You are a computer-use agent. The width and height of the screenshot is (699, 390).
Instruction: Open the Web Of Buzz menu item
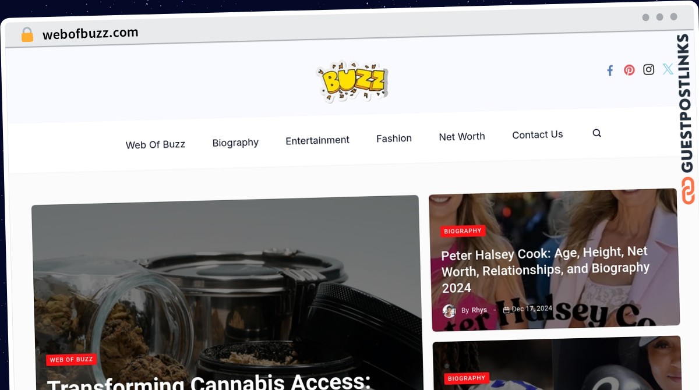click(x=156, y=144)
